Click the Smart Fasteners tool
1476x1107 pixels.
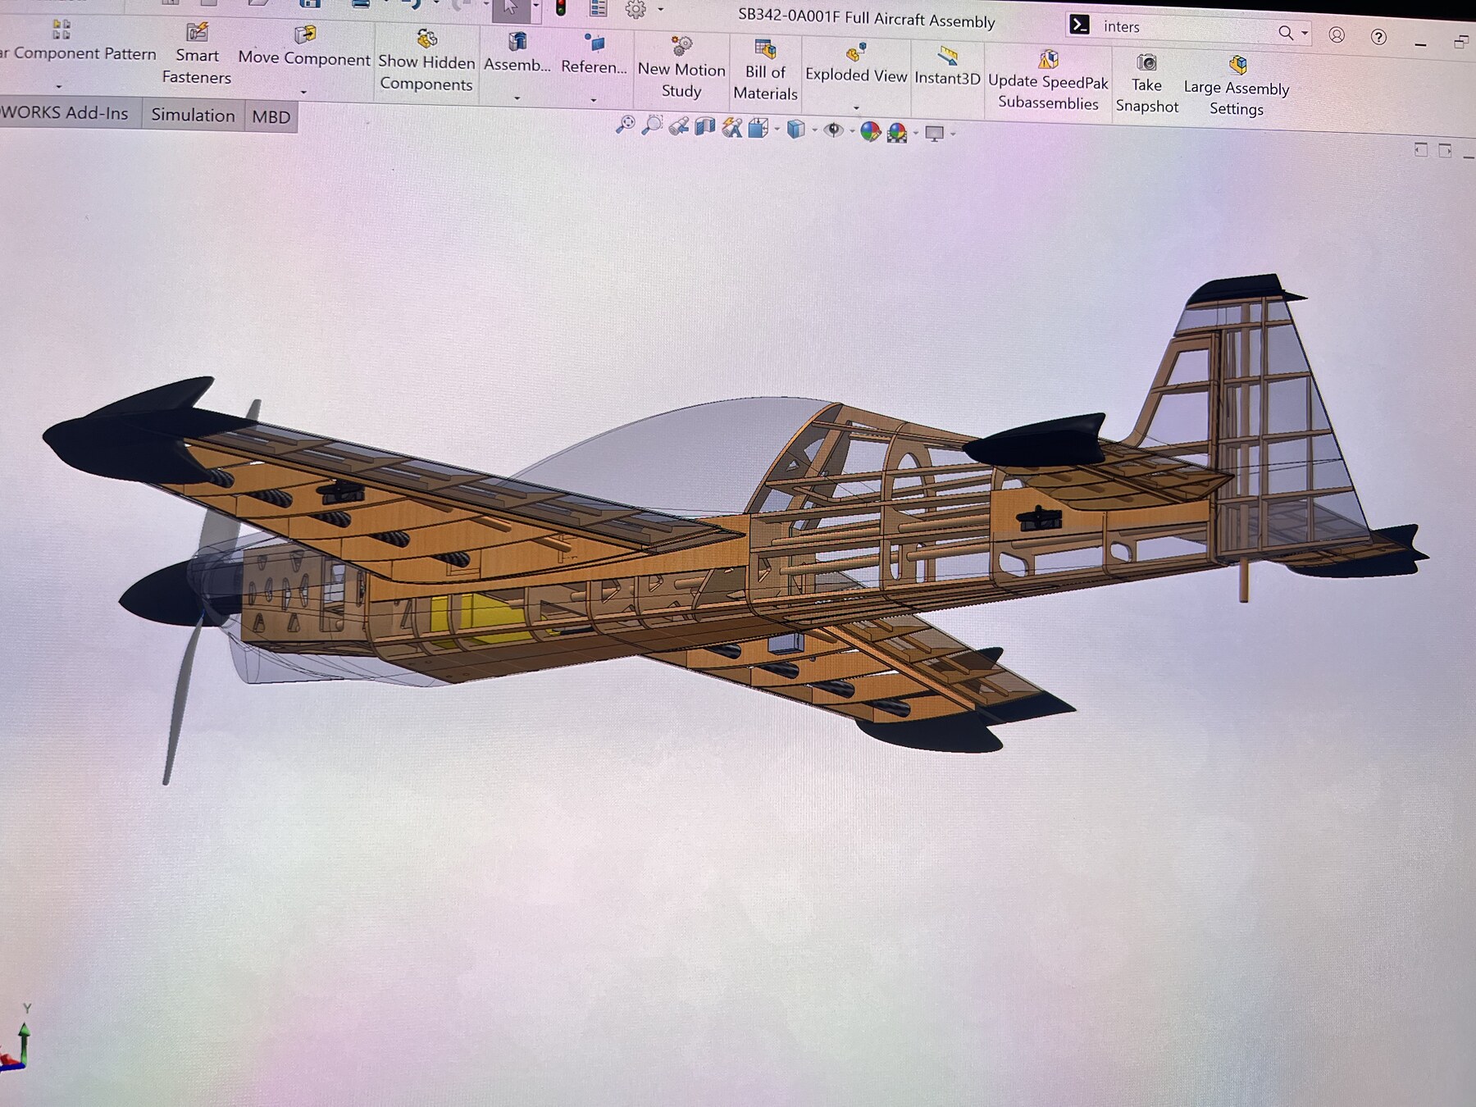tap(197, 55)
